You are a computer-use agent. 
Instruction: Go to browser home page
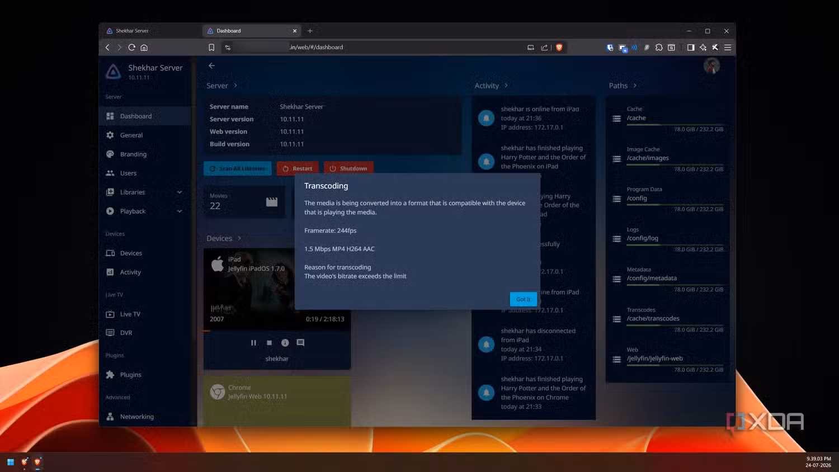[x=144, y=48]
